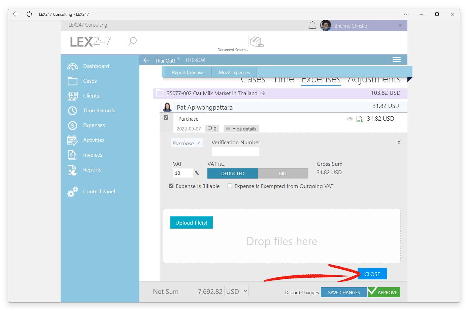Open the Dashboard gauge icon
468x311 pixels.
pos(72,66)
